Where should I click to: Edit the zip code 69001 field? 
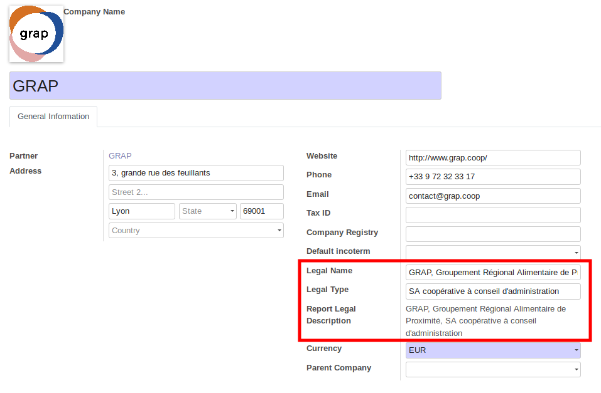[x=262, y=211]
